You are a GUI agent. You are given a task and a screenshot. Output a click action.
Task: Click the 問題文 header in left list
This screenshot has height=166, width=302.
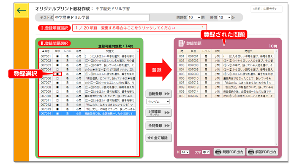pyautogui.click(x=110, y=51)
